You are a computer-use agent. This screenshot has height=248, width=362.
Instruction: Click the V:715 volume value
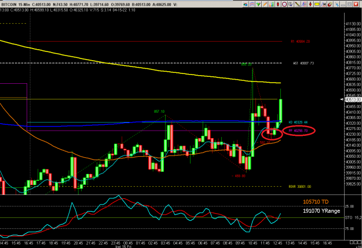(x=94, y=10)
